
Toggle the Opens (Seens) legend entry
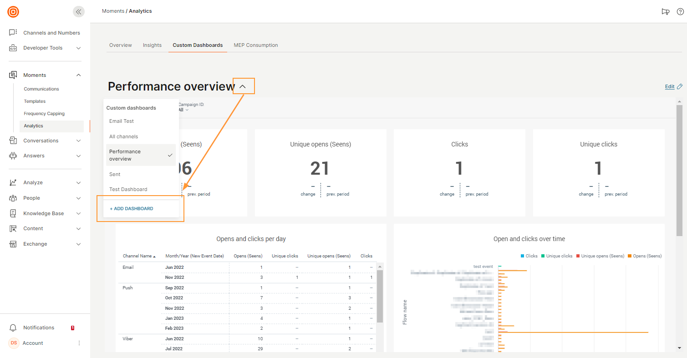click(x=644, y=256)
